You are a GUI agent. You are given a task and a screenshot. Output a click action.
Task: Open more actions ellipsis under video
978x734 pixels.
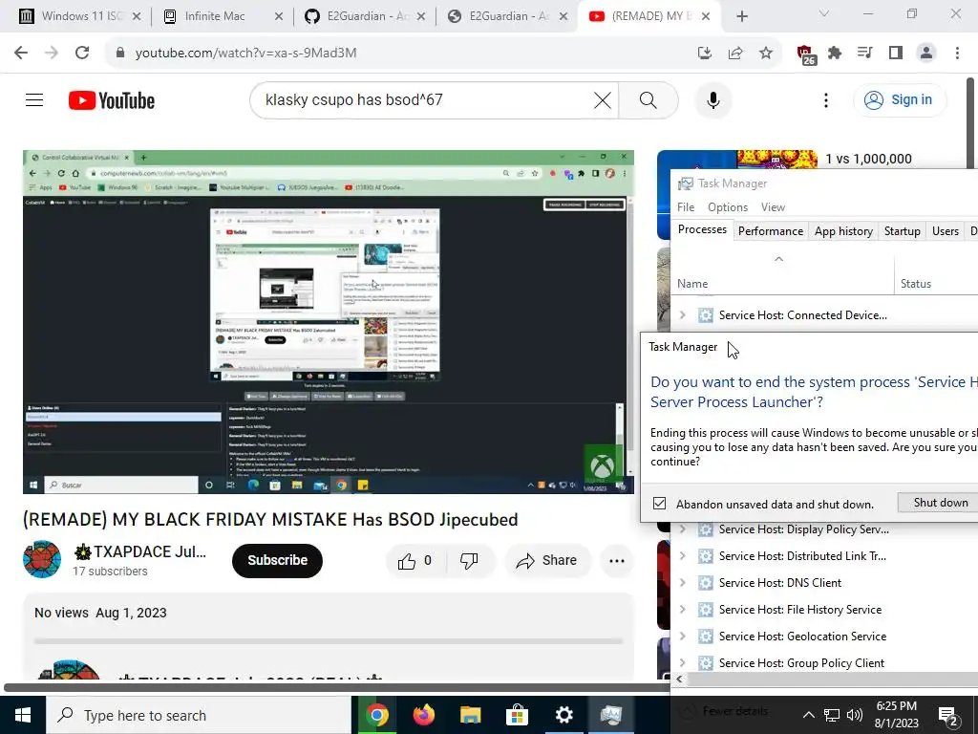tap(617, 560)
